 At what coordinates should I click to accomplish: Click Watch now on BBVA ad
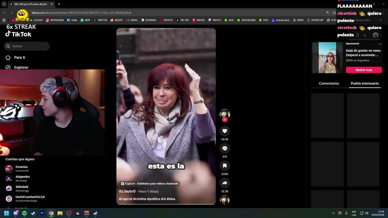pyautogui.click(x=364, y=70)
